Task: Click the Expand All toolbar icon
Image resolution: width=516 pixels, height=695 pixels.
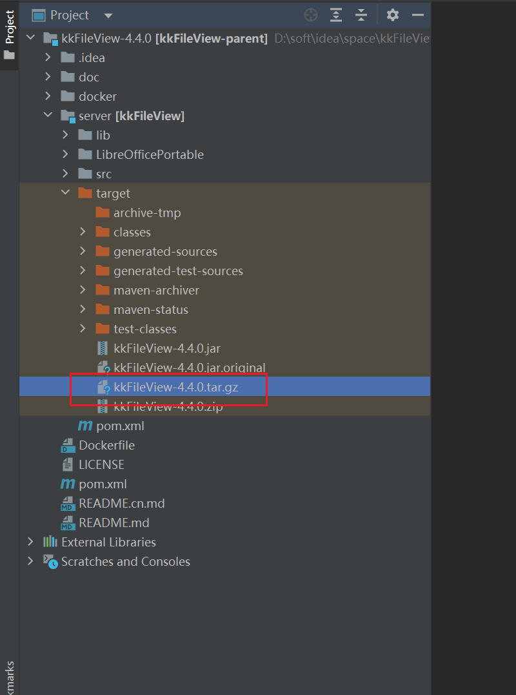Action: (x=336, y=15)
